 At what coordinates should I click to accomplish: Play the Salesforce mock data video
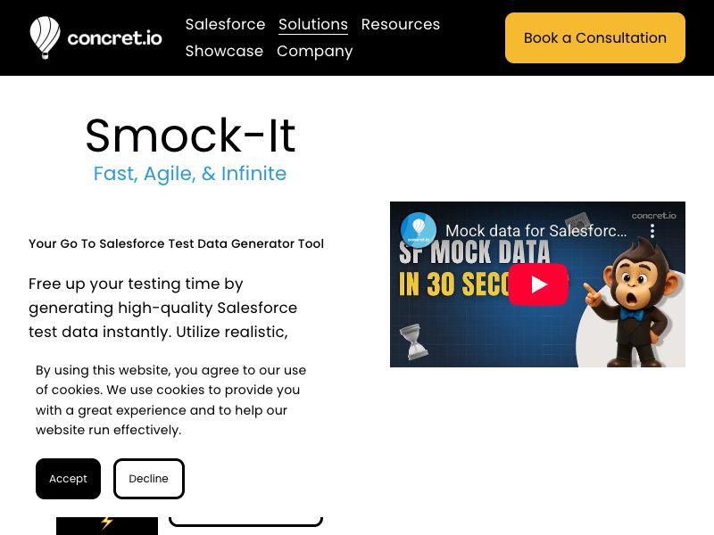tap(537, 284)
